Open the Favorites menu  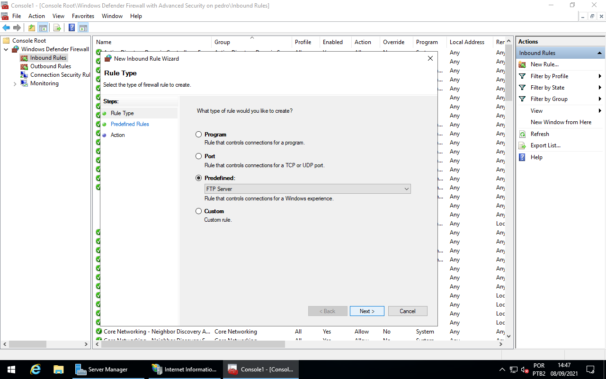click(83, 16)
